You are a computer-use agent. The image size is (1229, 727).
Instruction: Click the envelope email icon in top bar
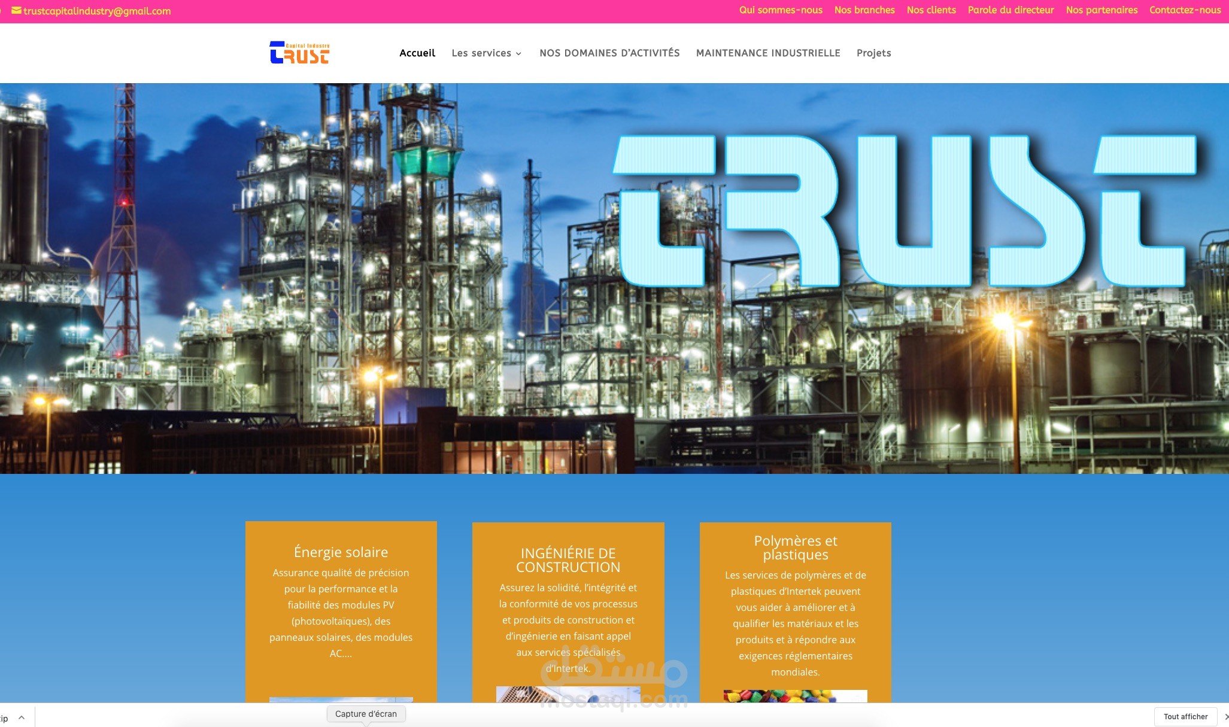pos(16,11)
